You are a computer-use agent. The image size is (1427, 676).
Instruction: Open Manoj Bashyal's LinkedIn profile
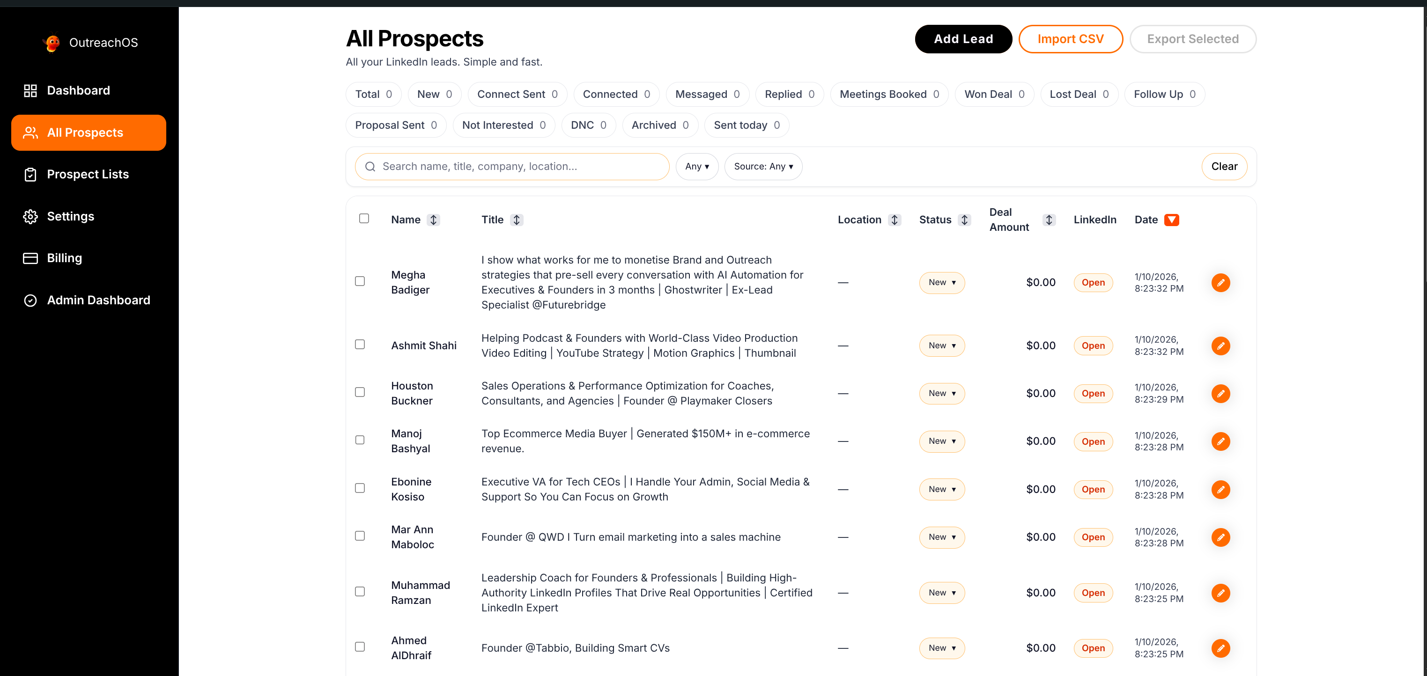tap(1093, 441)
